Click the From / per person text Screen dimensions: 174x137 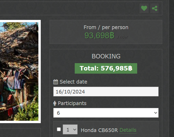point(106,27)
